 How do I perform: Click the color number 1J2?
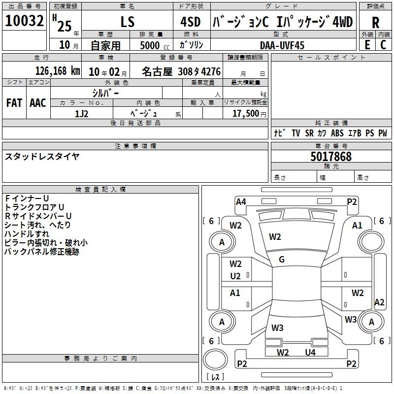pos(81,114)
